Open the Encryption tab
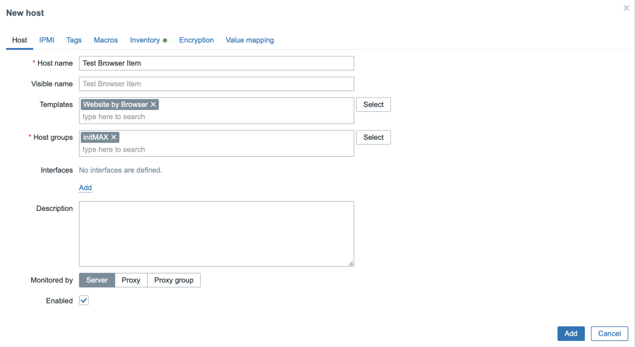Image resolution: width=635 pixels, height=347 pixels. point(196,40)
